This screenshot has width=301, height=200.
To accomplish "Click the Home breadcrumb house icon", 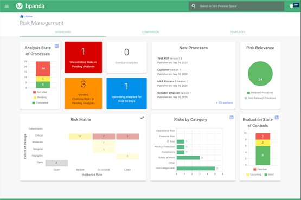I will [x=22, y=16].
